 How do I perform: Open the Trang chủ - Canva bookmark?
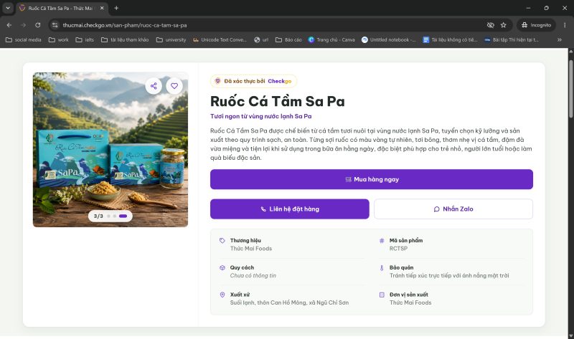pos(331,40)
